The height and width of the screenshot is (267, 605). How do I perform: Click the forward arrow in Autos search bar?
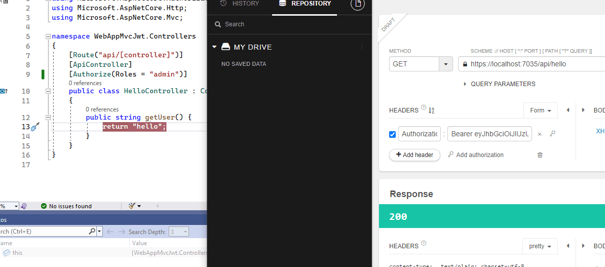click(x=122, y=232)
